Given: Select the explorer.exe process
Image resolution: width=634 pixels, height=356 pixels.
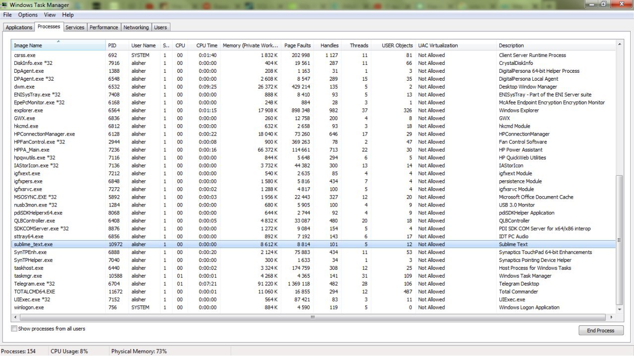Looking at the screenshot, I should [314, 110].
